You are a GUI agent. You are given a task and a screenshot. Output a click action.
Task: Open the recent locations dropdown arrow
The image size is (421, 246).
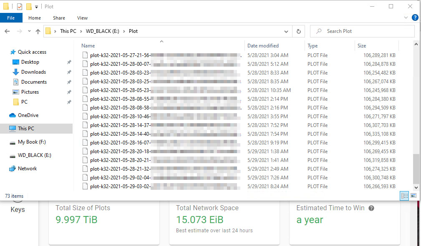click(x=29, y=31)
